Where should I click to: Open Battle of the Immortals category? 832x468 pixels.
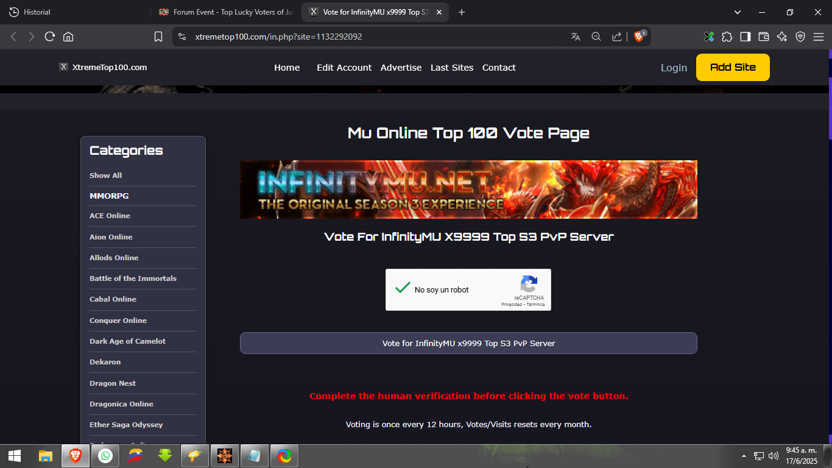[133, 278]
